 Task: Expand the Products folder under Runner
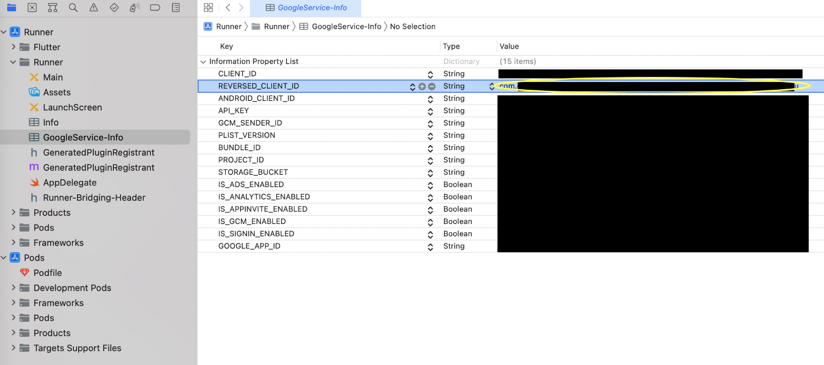[x=13, y=212]
